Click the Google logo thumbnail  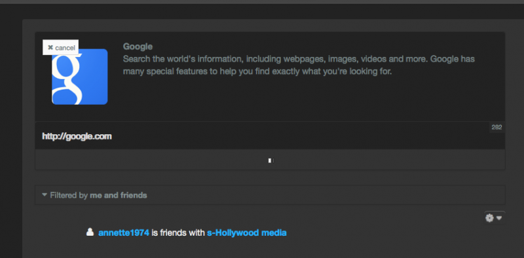tap(79, 77)
